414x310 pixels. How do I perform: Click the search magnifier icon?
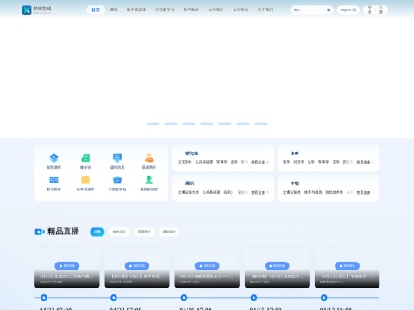pos(329,9)
